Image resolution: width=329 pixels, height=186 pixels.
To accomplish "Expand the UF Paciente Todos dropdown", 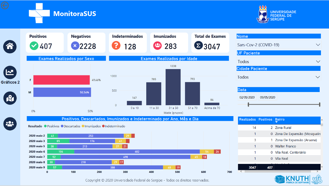I will pos(279,62).
